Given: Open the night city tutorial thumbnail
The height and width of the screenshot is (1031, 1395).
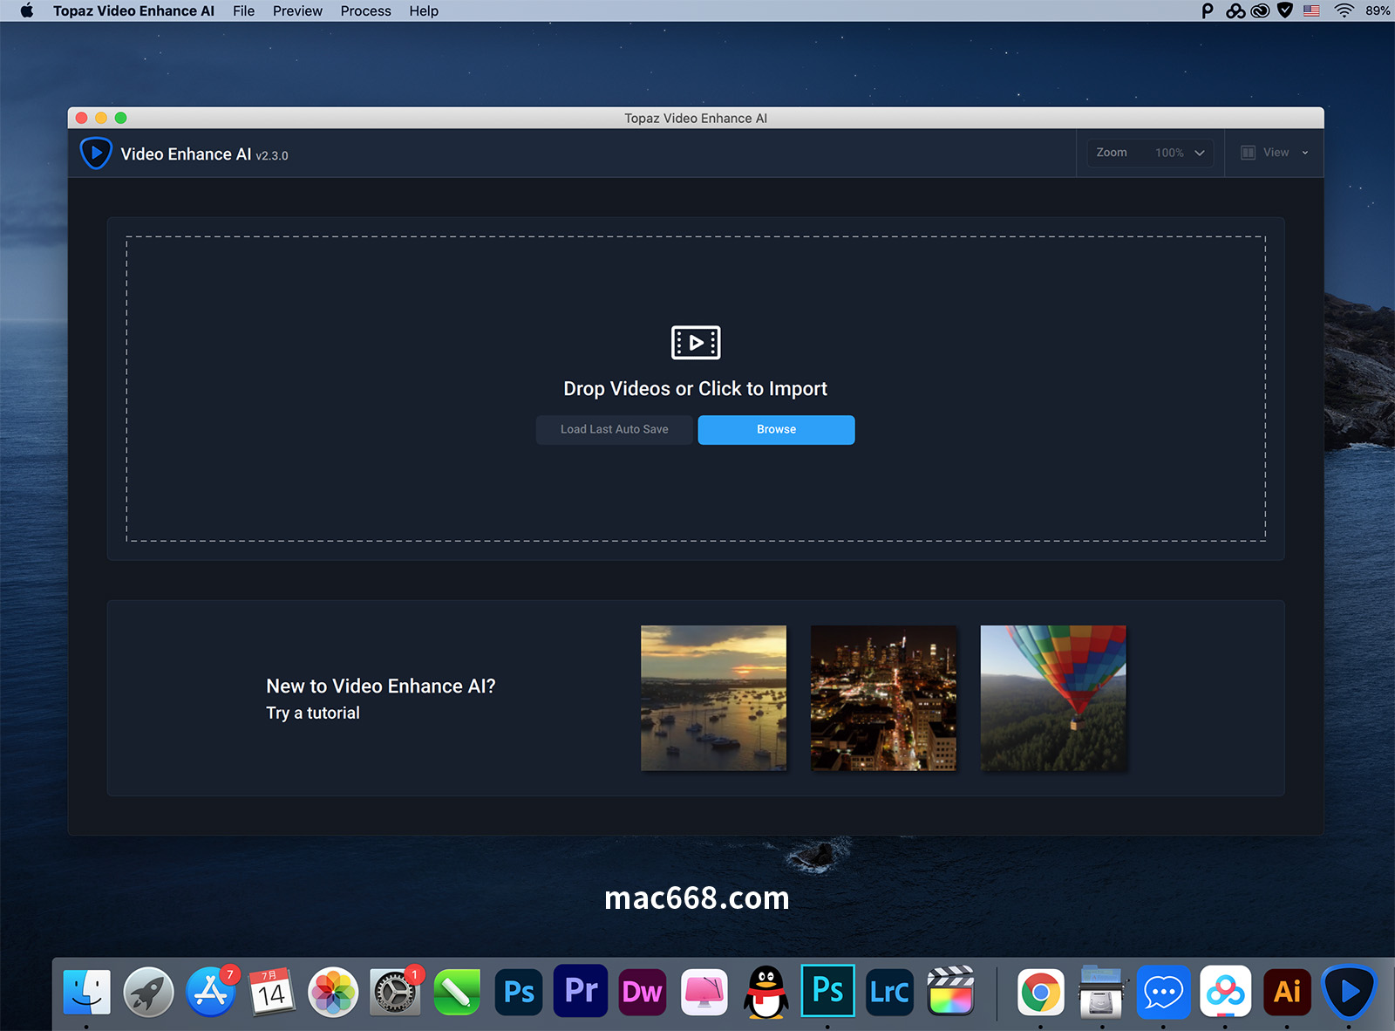Looking at the screenshot, I should point(883,698).
